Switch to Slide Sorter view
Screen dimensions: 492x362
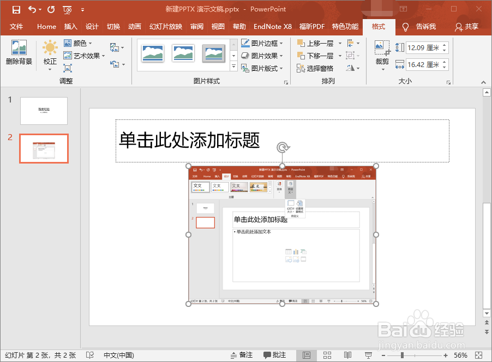click(x=328, y=355)
